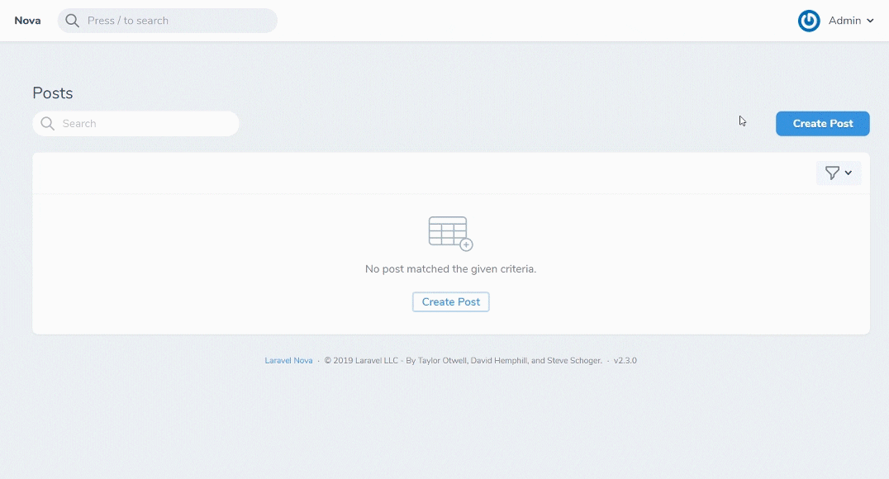Viewport: 889px width, 479px height.
Task: Open the Admin user dropdown menu
Action: (850, 21)
